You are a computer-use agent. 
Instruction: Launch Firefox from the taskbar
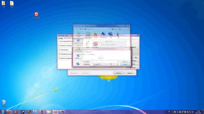point(9,112)
